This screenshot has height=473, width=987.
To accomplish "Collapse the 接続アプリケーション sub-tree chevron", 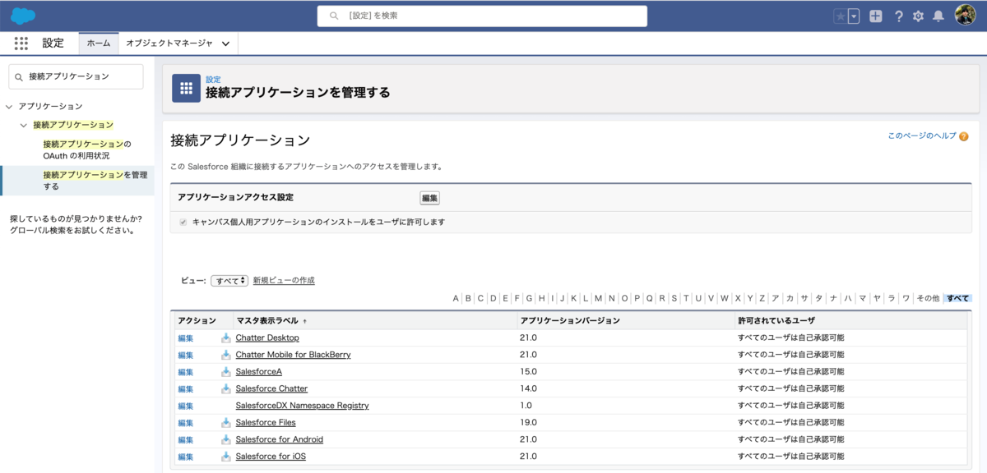I will [24, 125].
